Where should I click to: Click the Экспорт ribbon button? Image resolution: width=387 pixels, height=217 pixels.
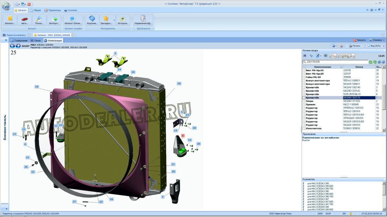tap(54, 20)
